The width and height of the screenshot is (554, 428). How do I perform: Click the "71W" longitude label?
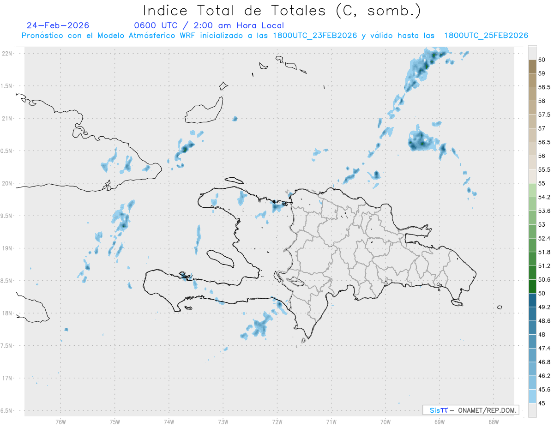(331, 422)
